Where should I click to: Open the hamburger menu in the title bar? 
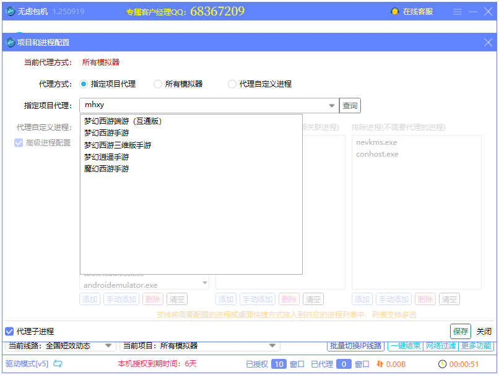(456, 11)
